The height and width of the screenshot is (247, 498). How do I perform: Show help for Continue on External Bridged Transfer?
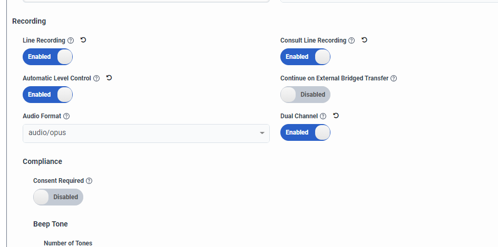[394, 78]
